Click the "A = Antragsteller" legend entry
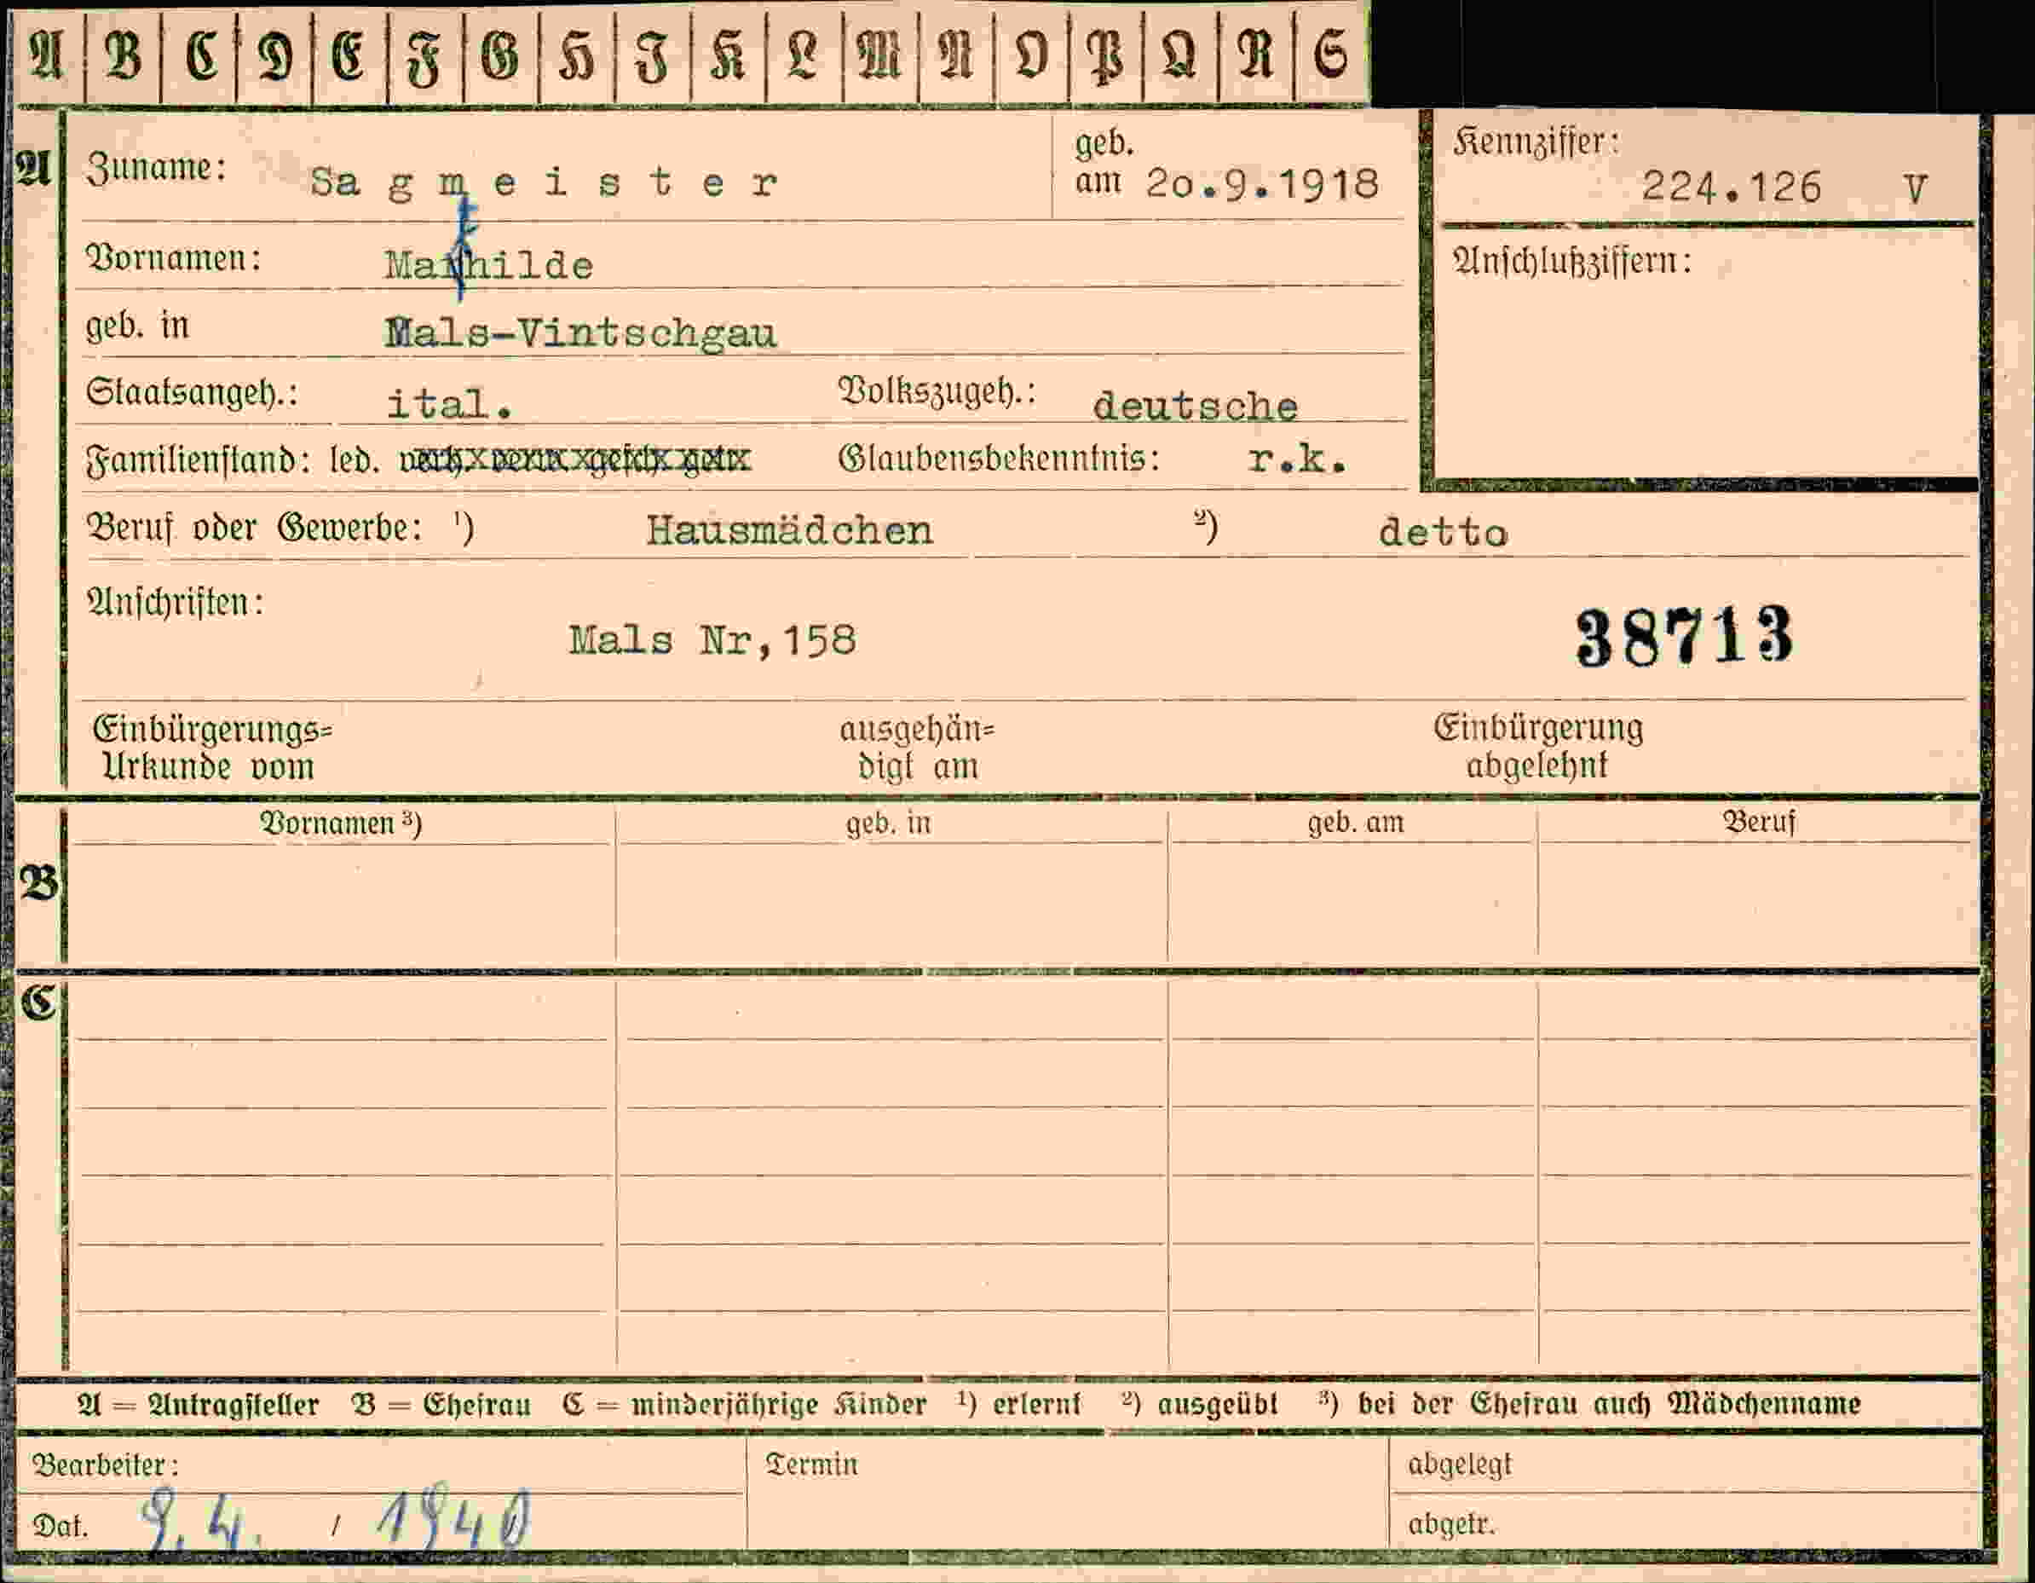 (x=199, y=1404)
